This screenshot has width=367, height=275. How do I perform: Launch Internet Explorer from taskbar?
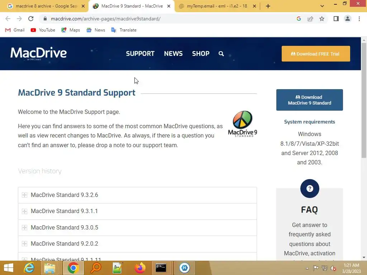[x=29, y=268]
